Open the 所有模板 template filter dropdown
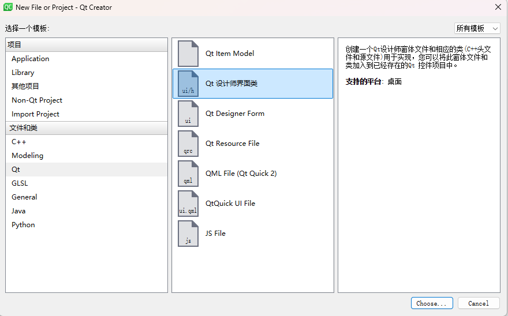The image size is (508, 316). [x=477, y=28]
